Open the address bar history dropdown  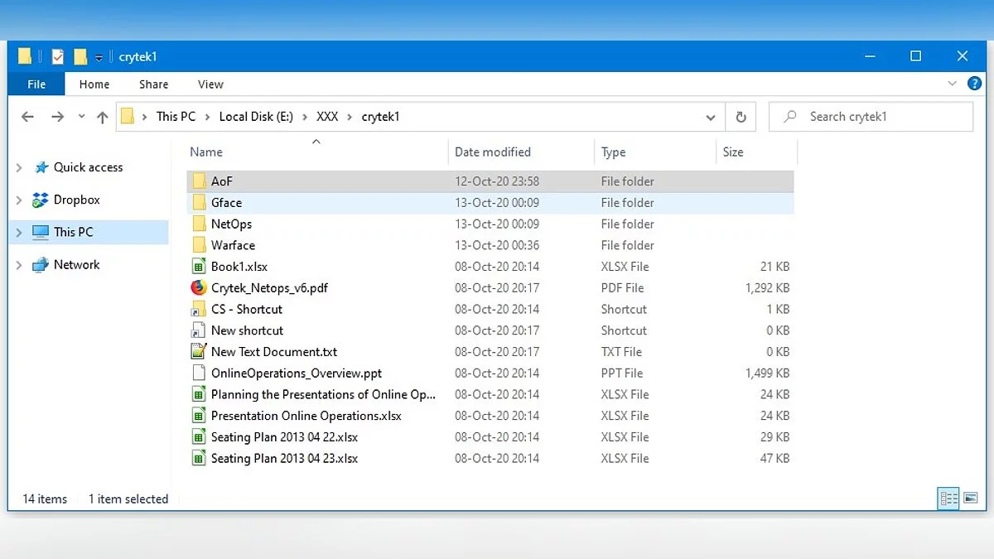[710, 118]
